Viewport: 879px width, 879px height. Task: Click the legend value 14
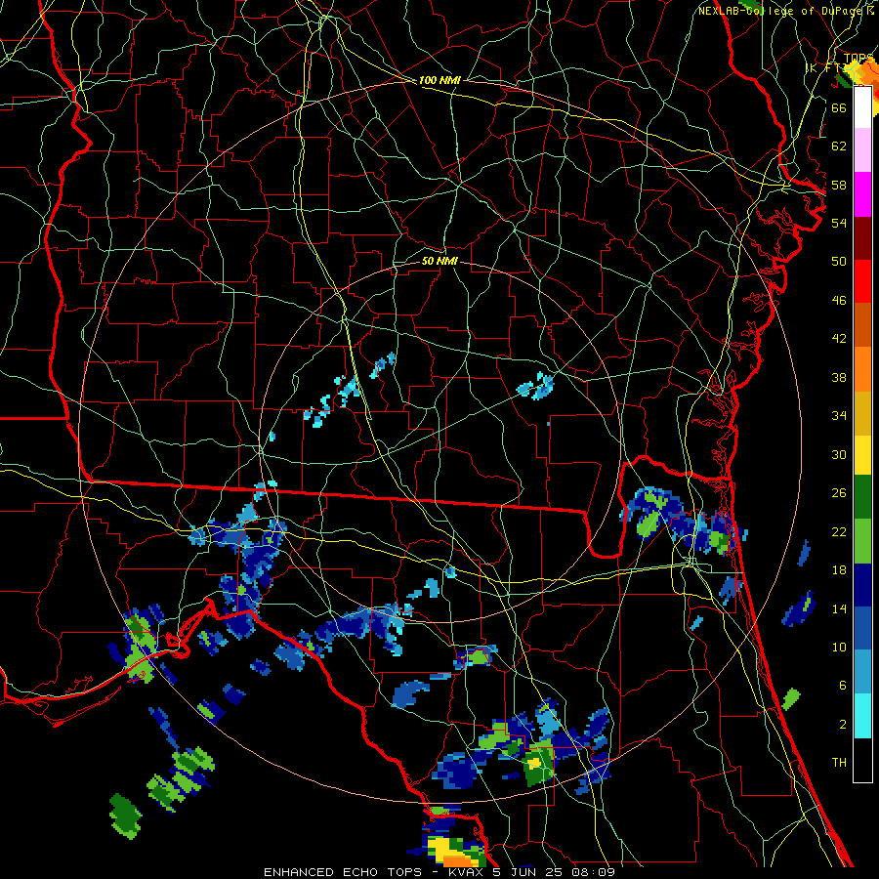839,608
